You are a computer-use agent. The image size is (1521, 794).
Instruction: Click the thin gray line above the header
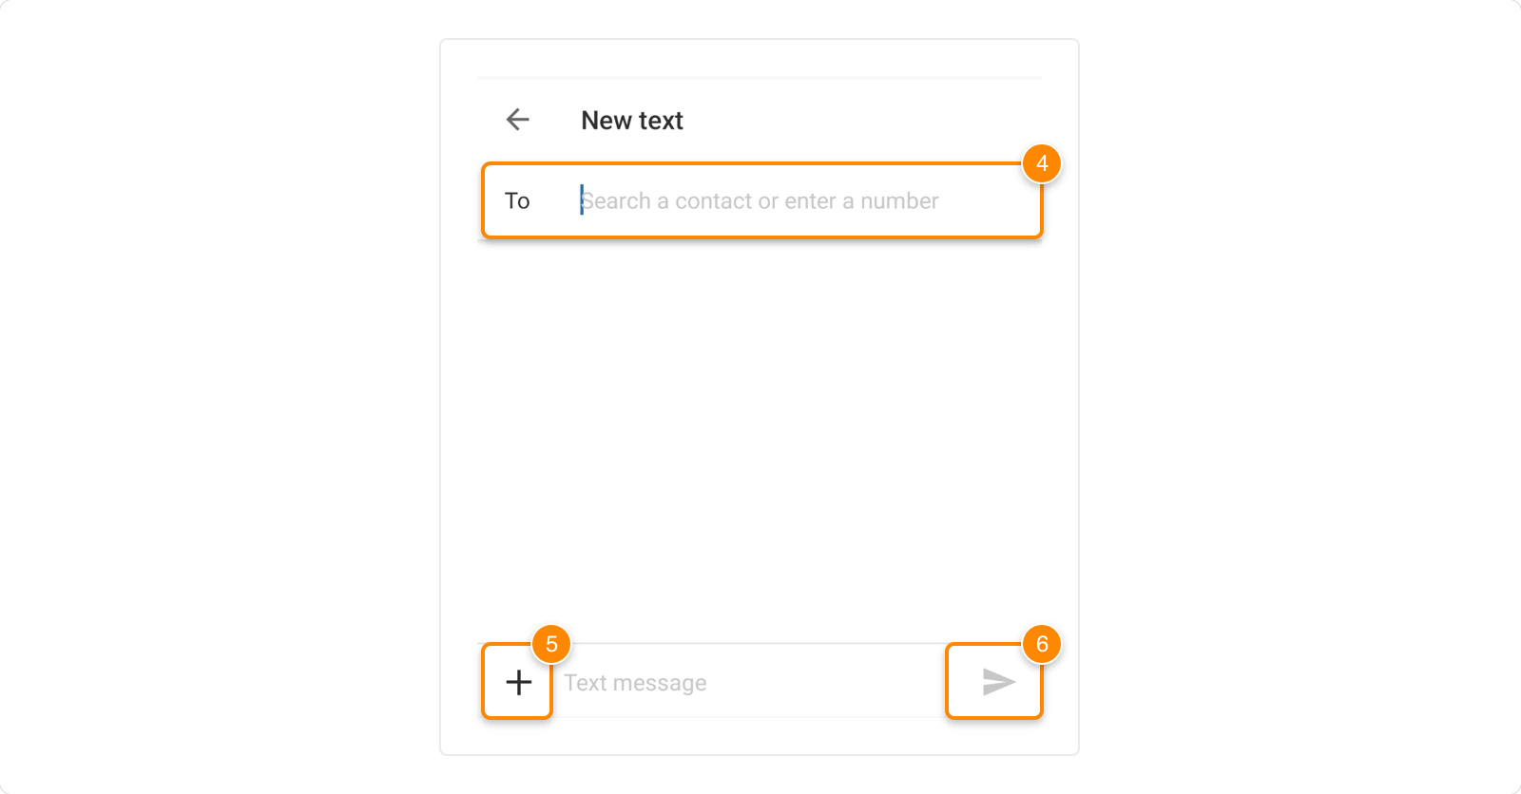pos(759,77)
